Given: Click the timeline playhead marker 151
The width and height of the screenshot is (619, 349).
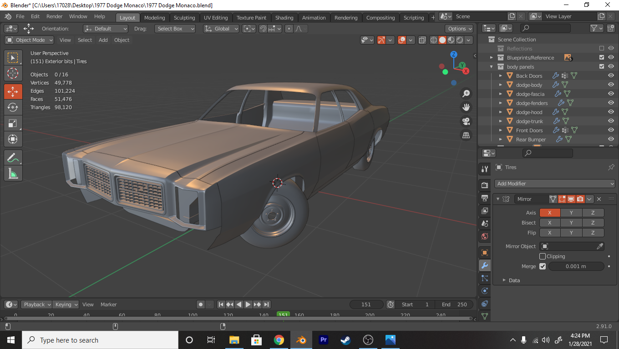Looking at the screenshot, I should click(x=283, y=314).
